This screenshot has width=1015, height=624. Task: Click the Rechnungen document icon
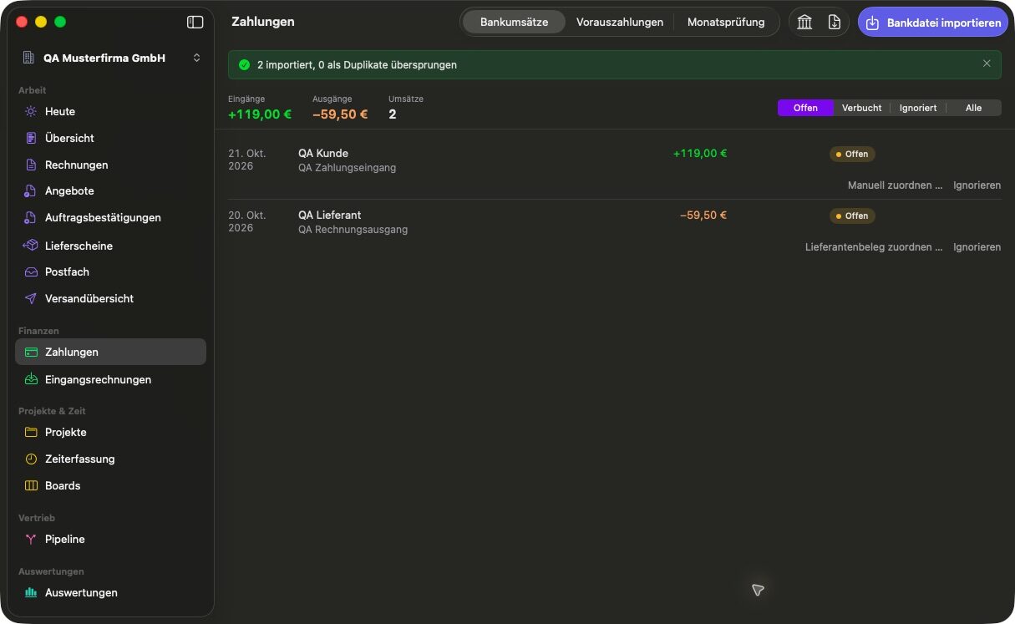pos(31,165)
